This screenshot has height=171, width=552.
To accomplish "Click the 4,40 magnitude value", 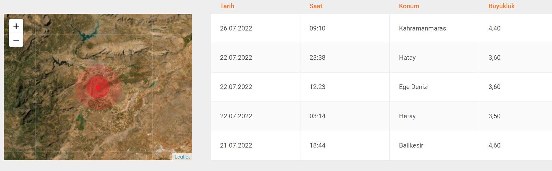I will coord(495,28).
